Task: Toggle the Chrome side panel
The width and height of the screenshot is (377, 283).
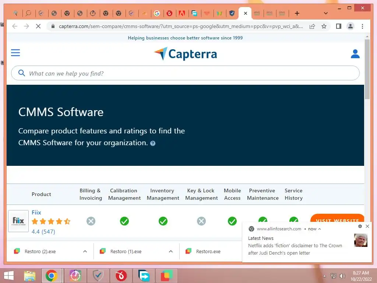Action: click(x=339, y=26)
